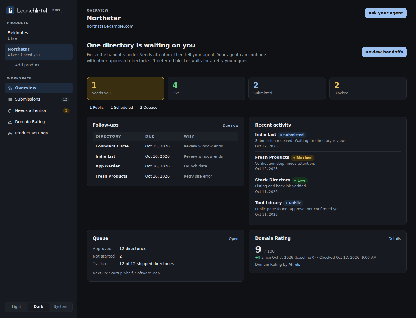The height and width of the screenshot is (318, 416).
Task: Click the Retry site error reason
Action: pyautogui.click(x=198, y=176)
